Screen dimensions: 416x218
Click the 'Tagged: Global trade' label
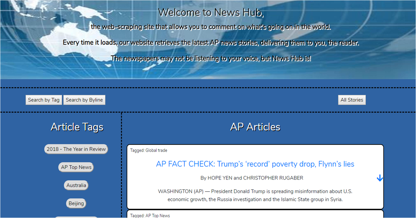coord(149,150)
